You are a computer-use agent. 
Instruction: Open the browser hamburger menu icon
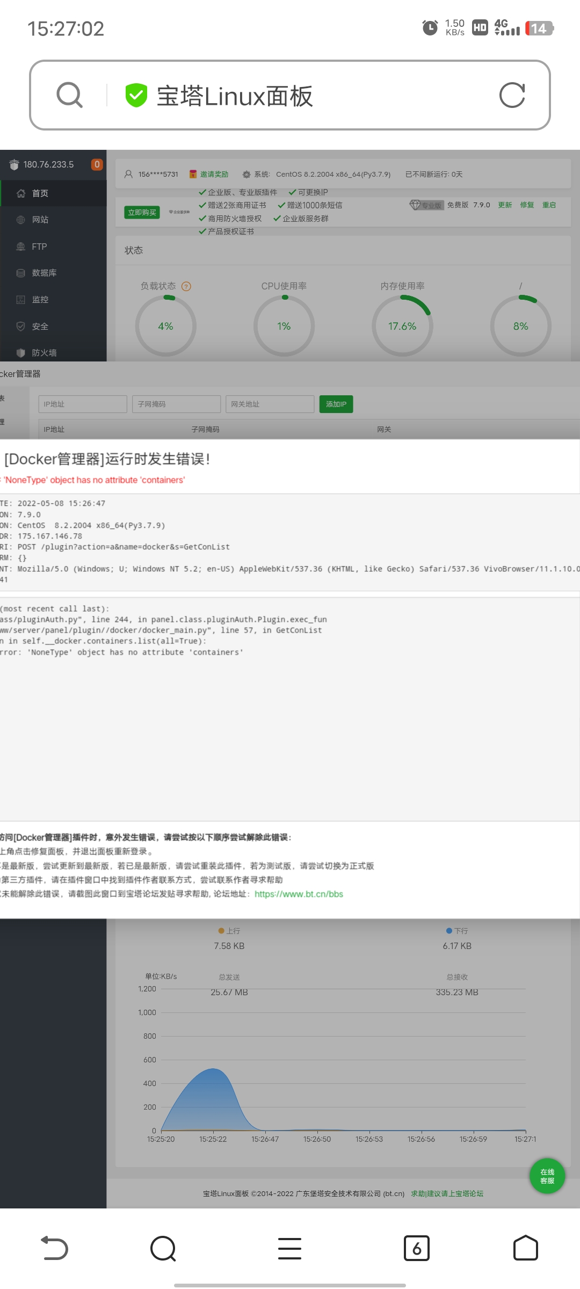pyautogui.click(x=289, y=1248)
